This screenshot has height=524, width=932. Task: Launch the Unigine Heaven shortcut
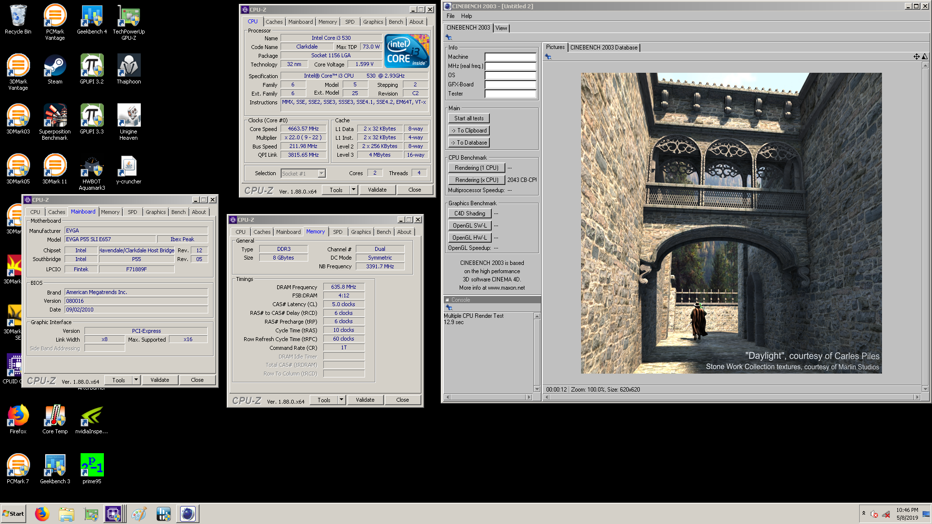(129, 122)
